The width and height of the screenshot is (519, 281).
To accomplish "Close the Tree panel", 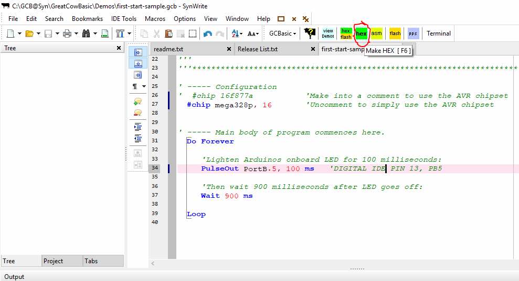I will point(119,48).
